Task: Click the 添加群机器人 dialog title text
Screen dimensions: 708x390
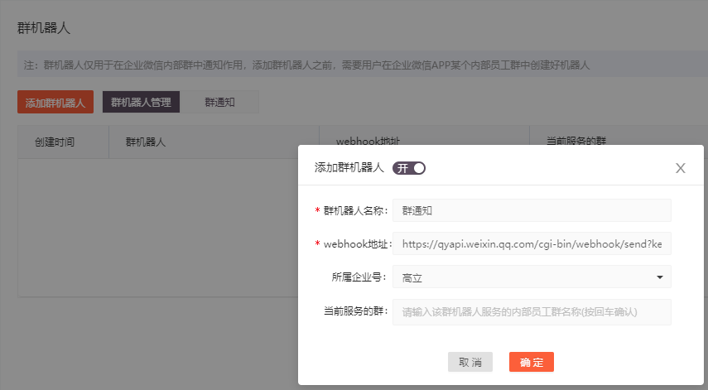Action: [x=349, y=168]
